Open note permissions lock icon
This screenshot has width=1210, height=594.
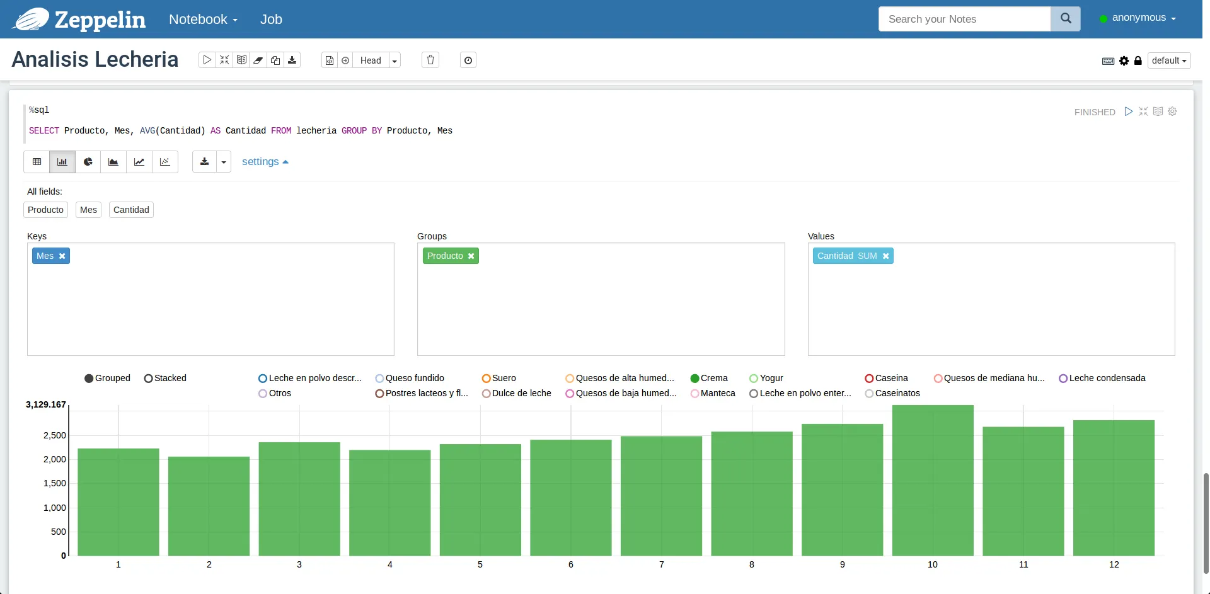[1138, 61]
